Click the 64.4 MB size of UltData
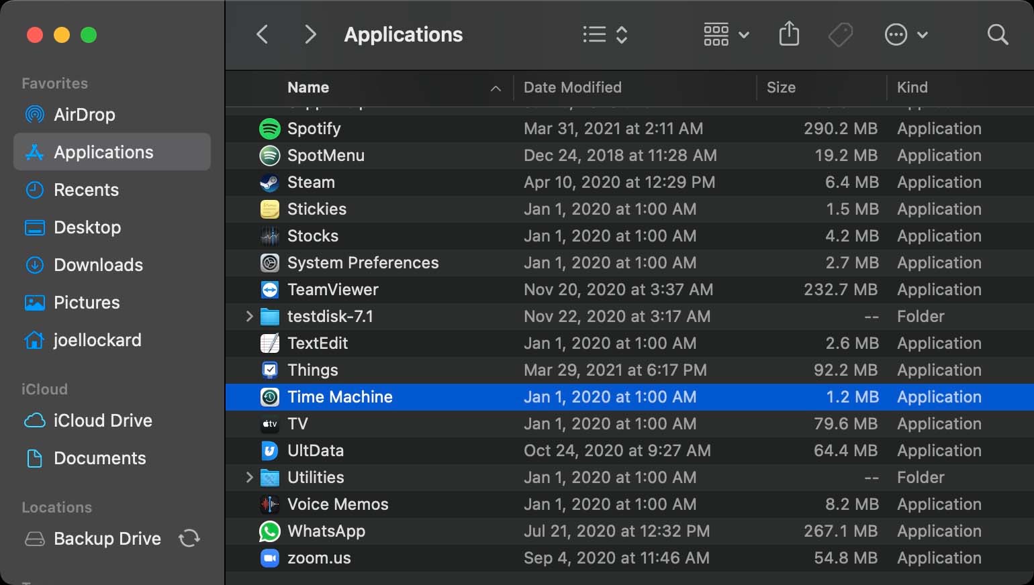Viewport: 1034px width, 585px height. [845, 450]
